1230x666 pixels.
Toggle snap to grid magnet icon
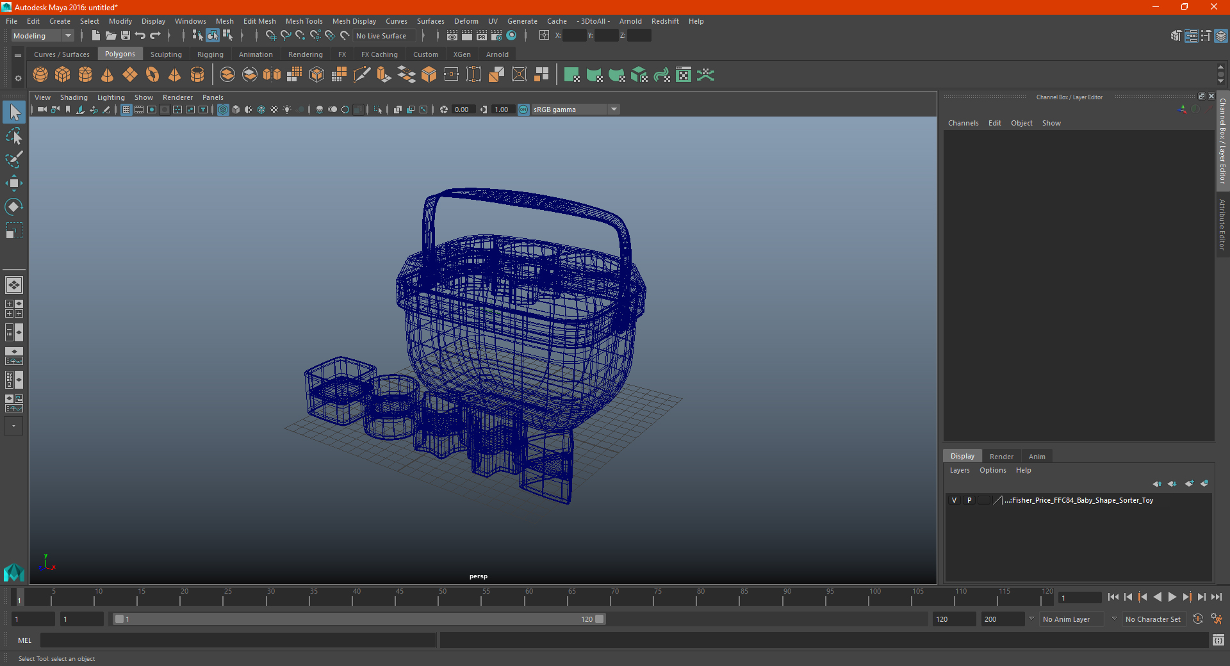pyautogui.click(x=270, y=36)
